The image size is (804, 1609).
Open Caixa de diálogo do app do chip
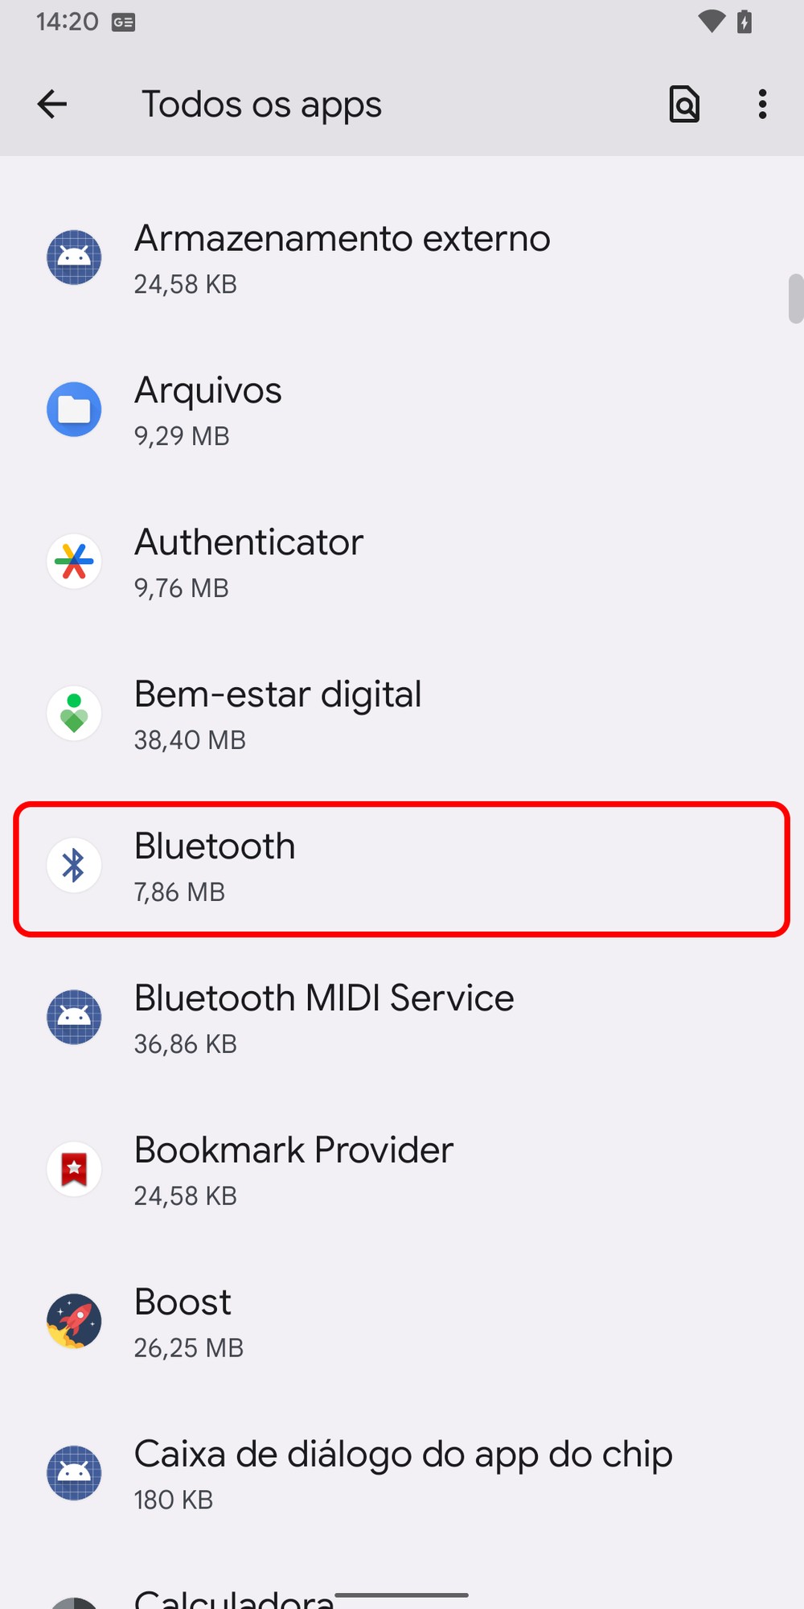tap(402, 1474)
